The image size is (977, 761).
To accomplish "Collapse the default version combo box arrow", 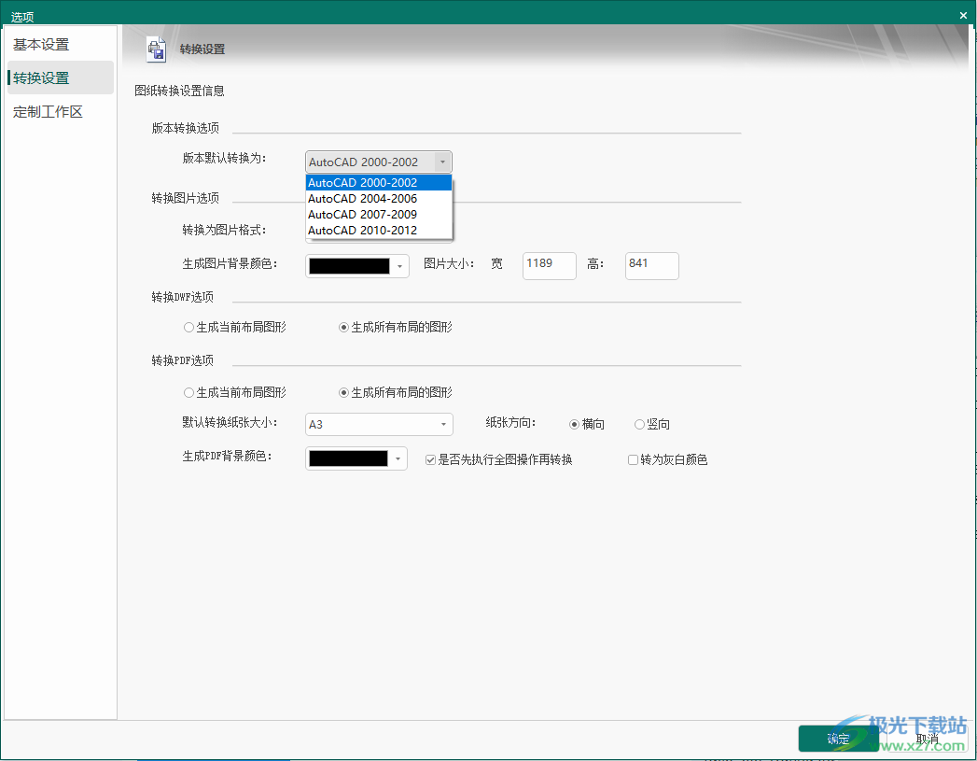I will [x=442, y=162].
